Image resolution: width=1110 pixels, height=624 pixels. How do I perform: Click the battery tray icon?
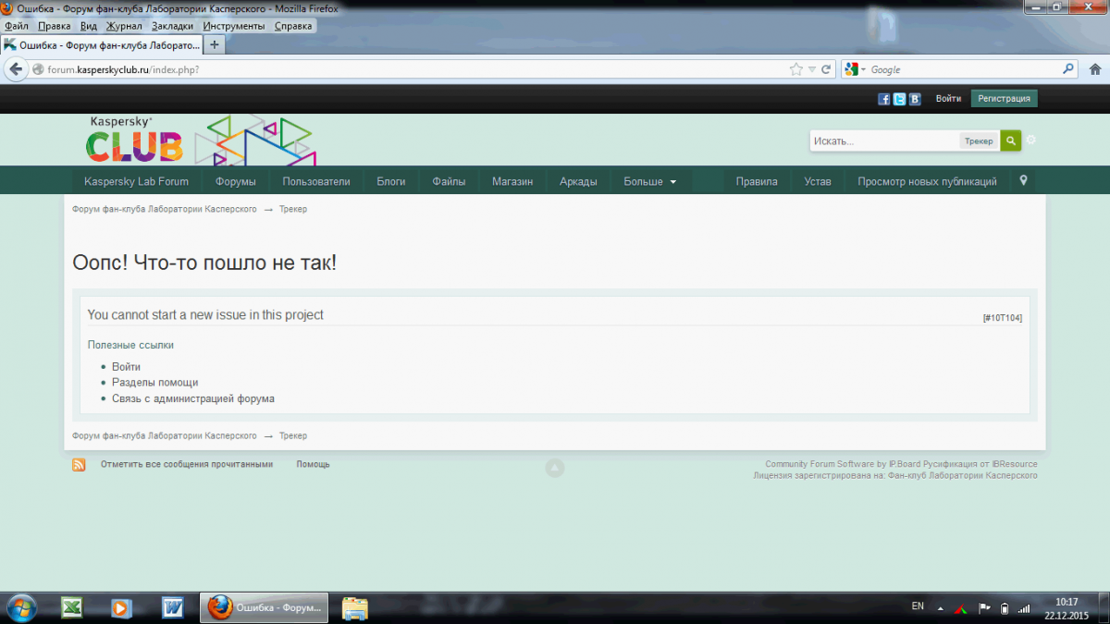(x=1005, y=608)
